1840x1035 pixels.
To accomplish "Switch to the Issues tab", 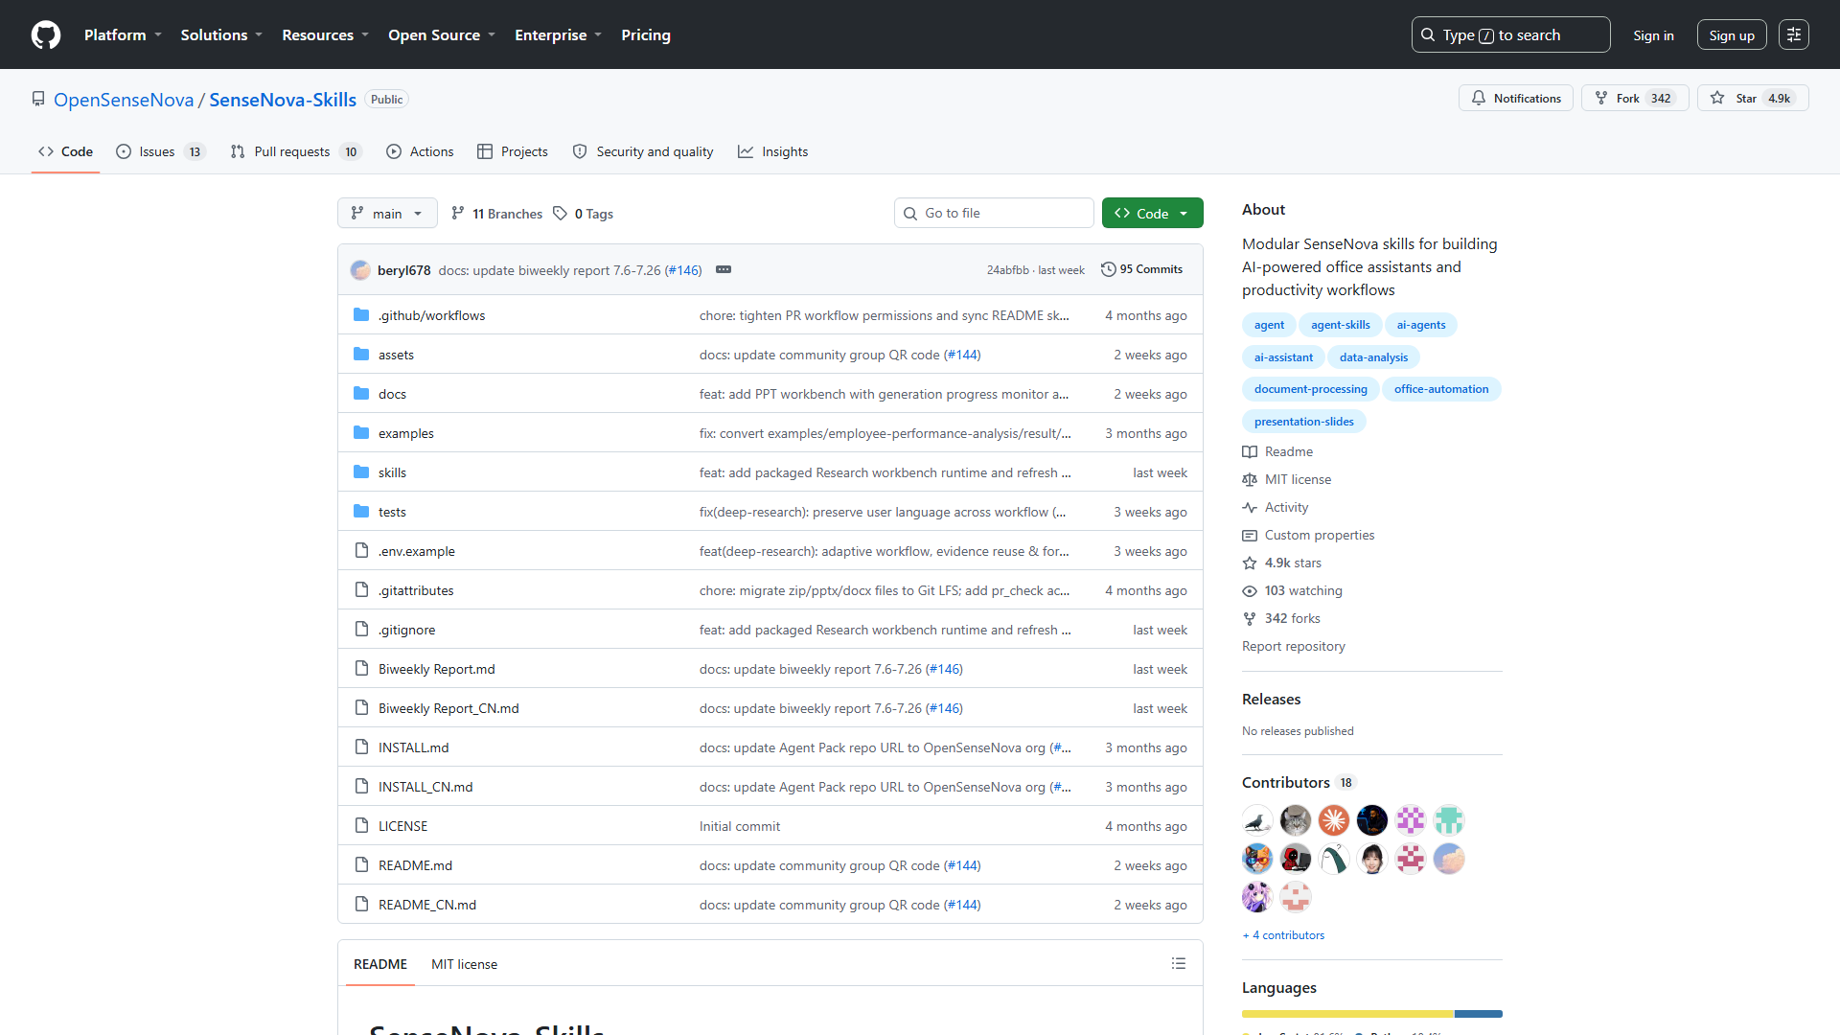I will (160, 152).
